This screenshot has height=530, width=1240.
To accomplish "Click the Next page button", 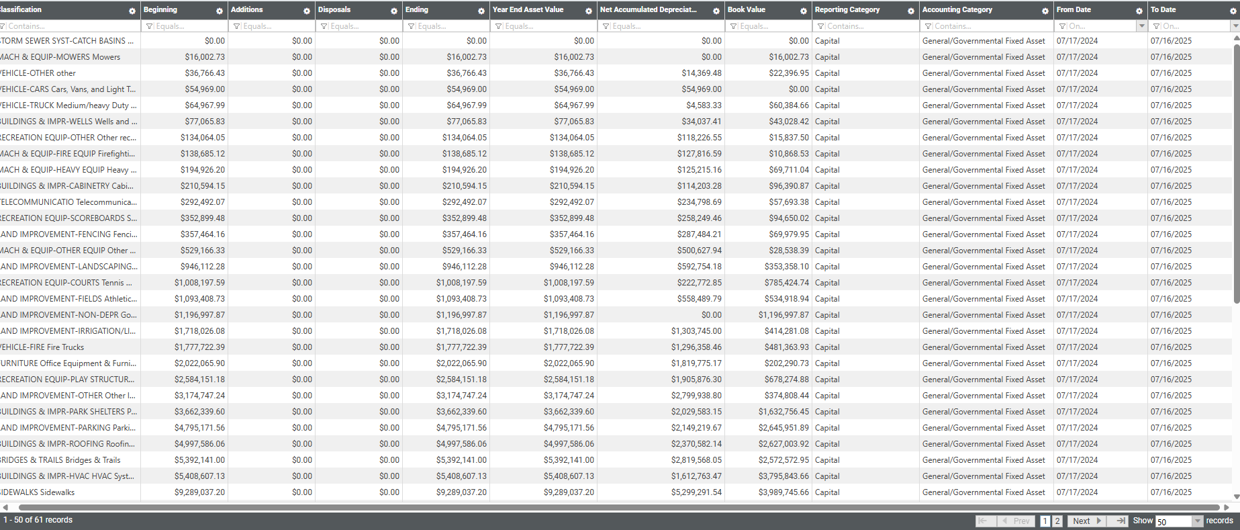I will tap(1086, 521).
